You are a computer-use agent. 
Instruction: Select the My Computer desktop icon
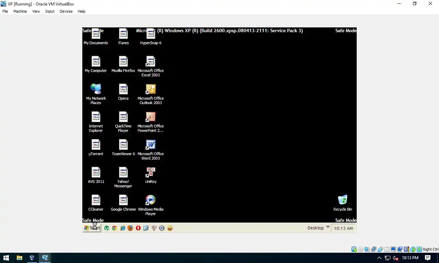[x=96, y=64]
